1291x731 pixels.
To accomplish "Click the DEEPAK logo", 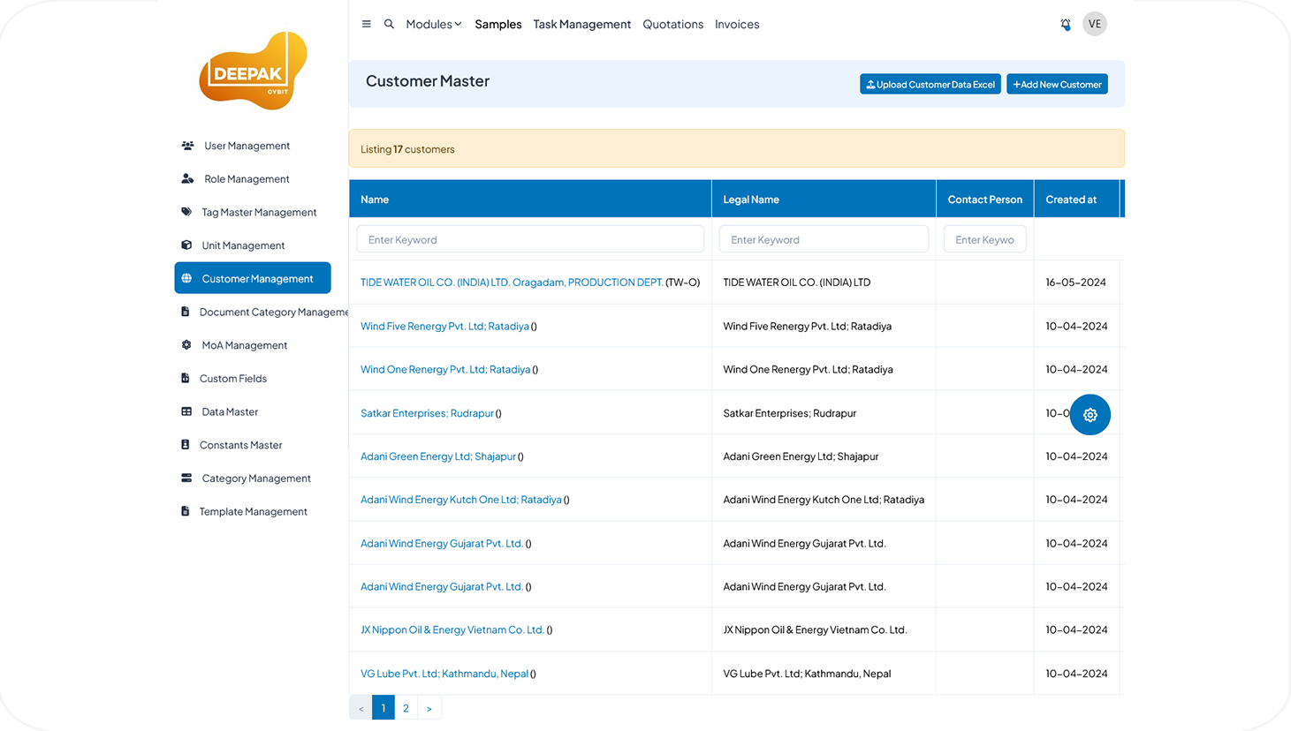I will [x=253, y=71].
